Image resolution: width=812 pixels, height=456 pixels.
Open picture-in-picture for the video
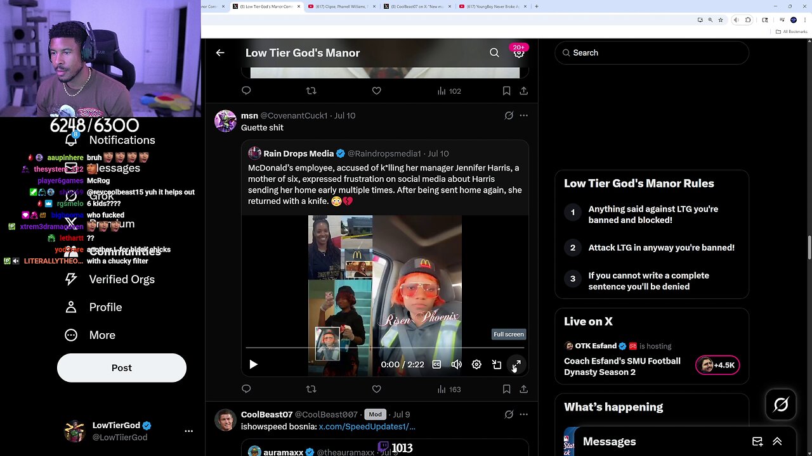[x=497, y=364]
